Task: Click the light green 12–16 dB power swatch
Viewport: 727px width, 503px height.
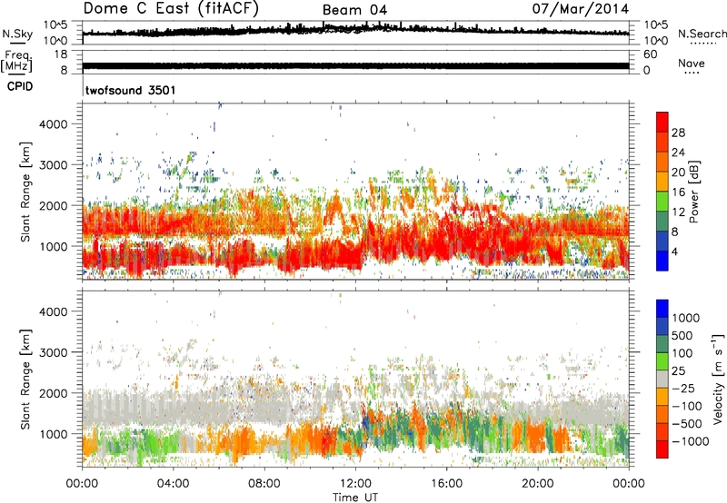Action: tap(662, 201)
